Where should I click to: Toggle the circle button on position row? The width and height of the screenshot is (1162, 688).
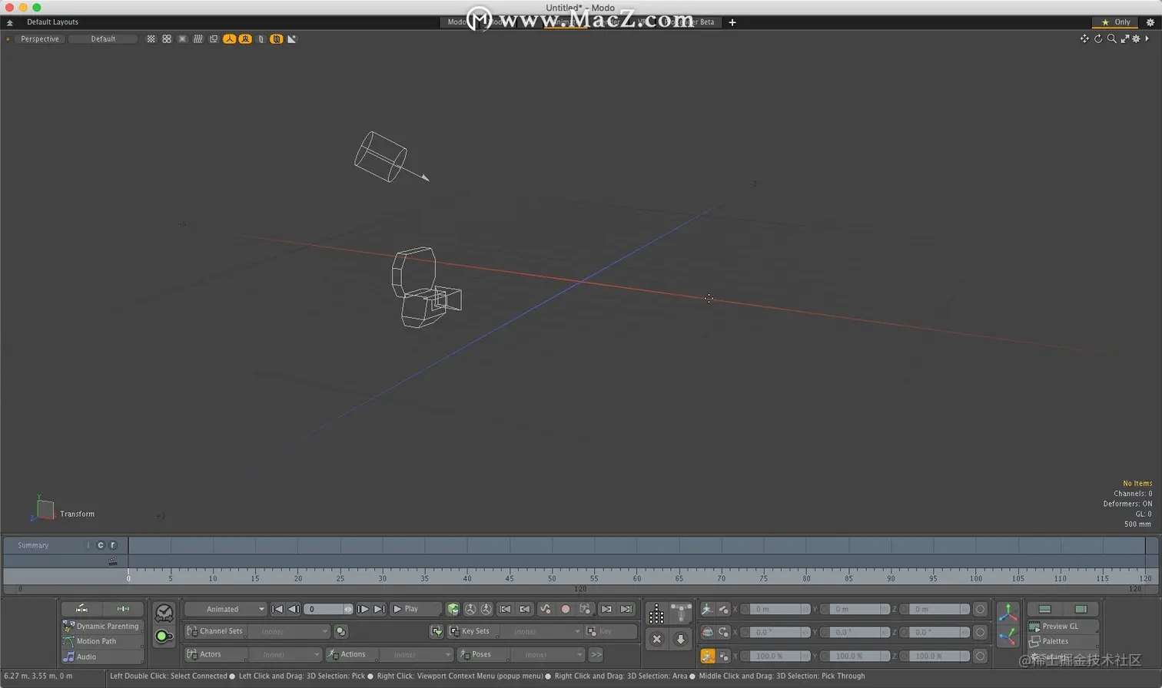(x=980, y=609)
